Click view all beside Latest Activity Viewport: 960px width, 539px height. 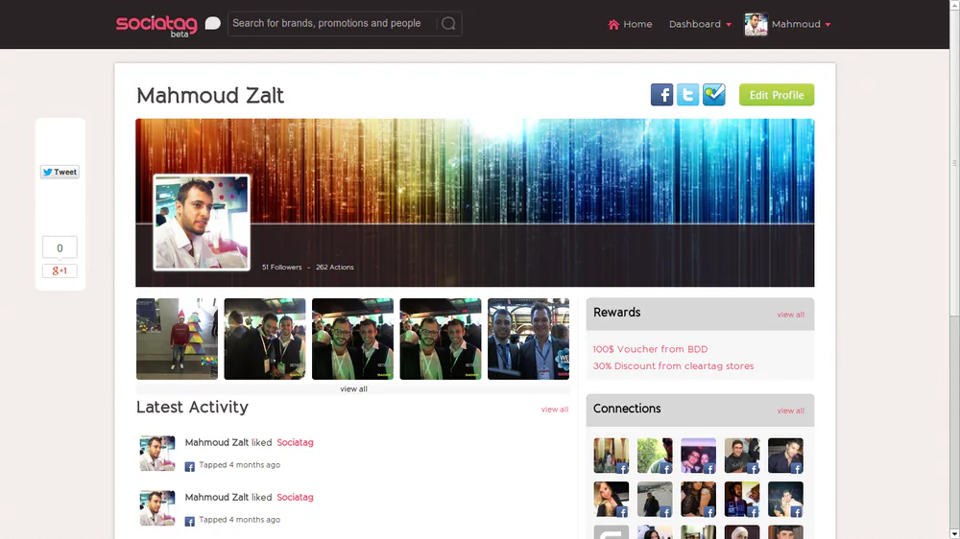click(x=555, y=410)
